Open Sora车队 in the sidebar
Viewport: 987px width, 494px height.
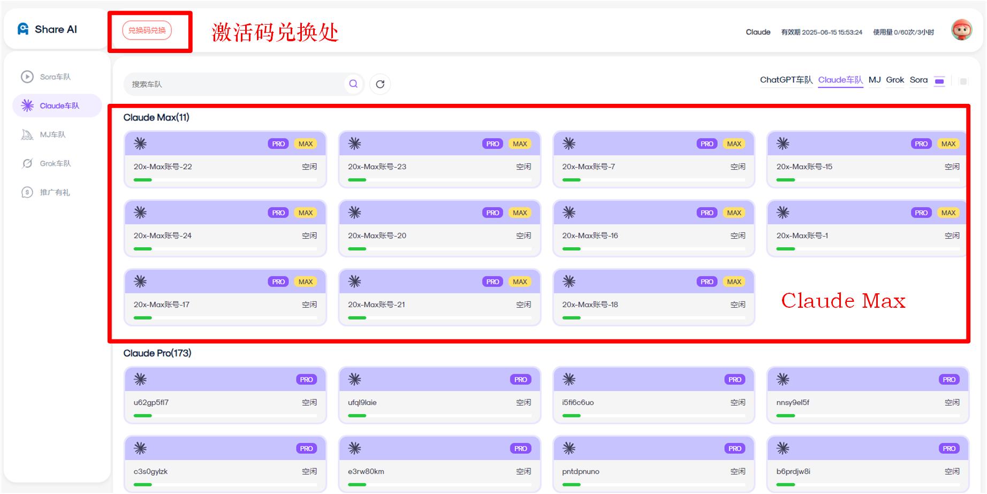[57, 77]
